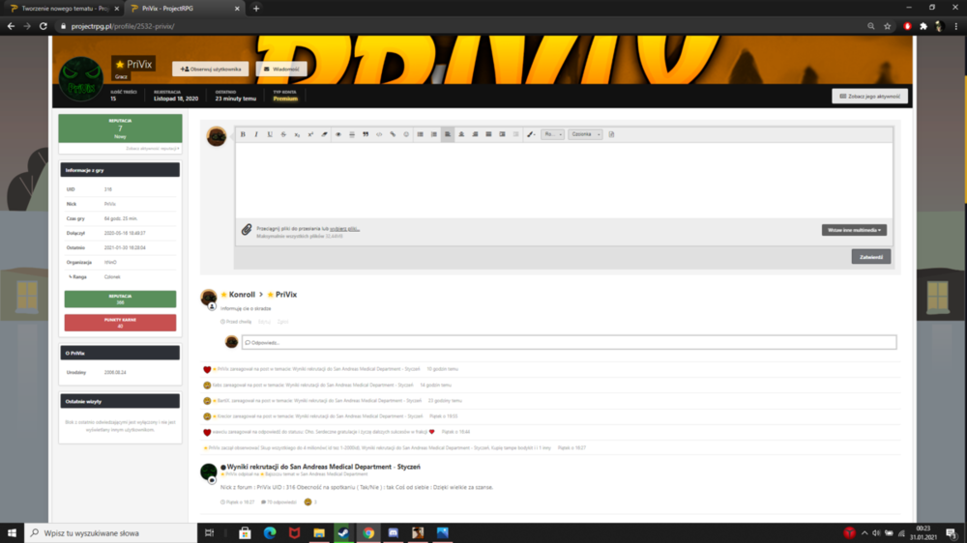Apply subscript formatting in the editor
Viewport: 967px width, 543px height.
297,134
